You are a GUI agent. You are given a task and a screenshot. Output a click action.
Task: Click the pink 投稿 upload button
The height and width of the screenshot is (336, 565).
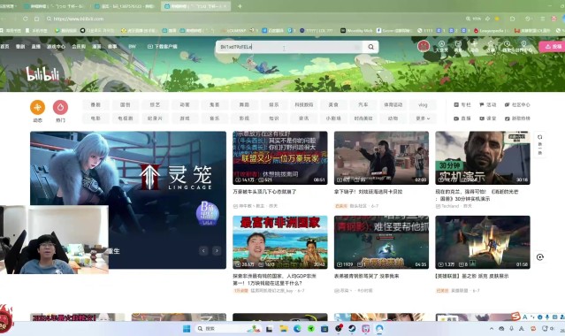(553, 47)
